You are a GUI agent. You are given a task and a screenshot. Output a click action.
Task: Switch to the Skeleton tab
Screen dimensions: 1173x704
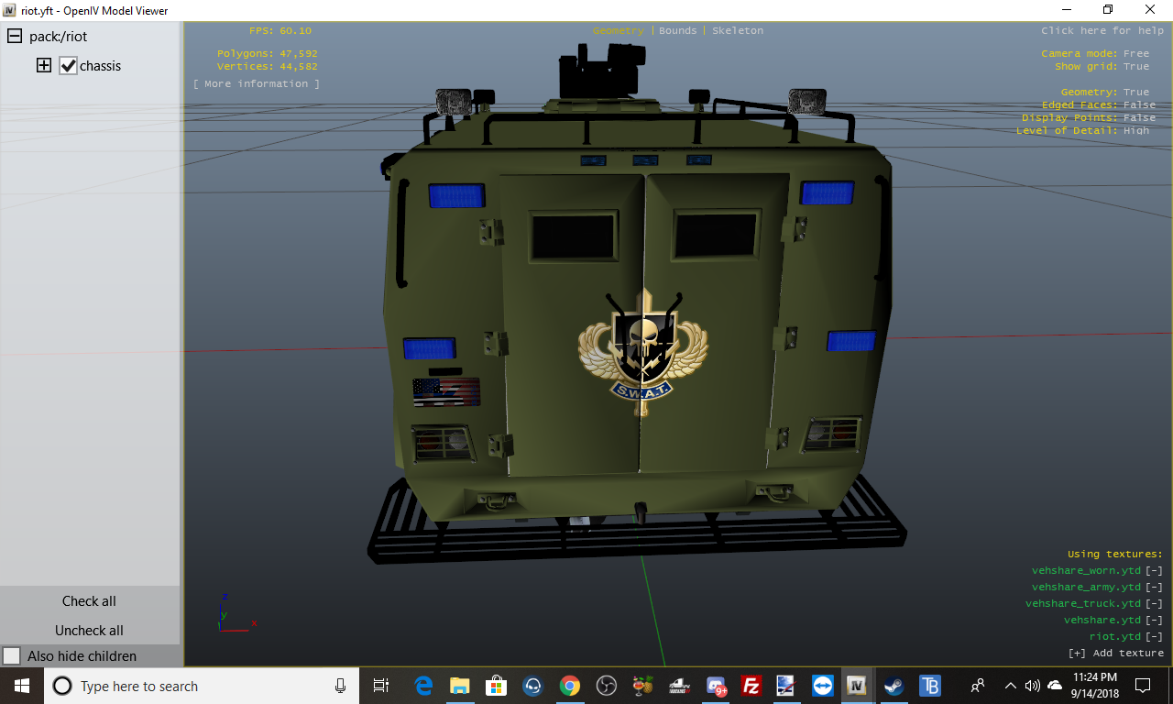[738, 31]
